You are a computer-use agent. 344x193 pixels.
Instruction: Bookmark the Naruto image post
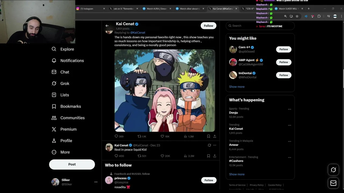[x=209, y=136]
